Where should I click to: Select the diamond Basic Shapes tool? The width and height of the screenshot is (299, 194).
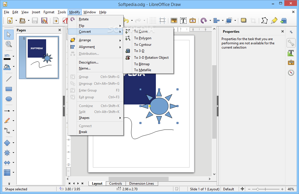pos(7,143)
